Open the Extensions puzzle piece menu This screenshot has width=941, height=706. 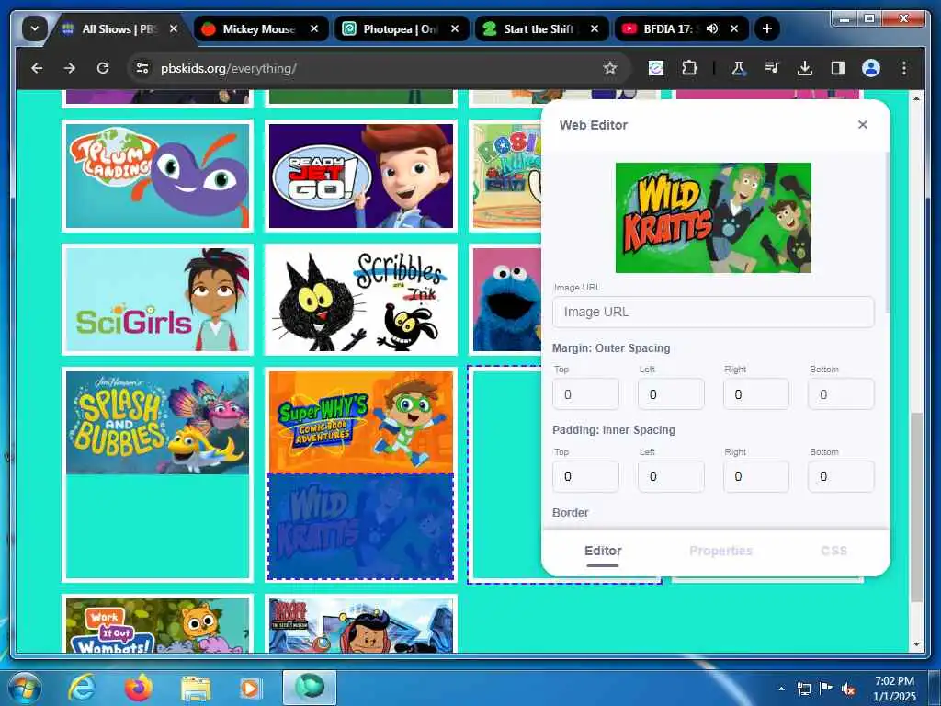tap(689, 68)
